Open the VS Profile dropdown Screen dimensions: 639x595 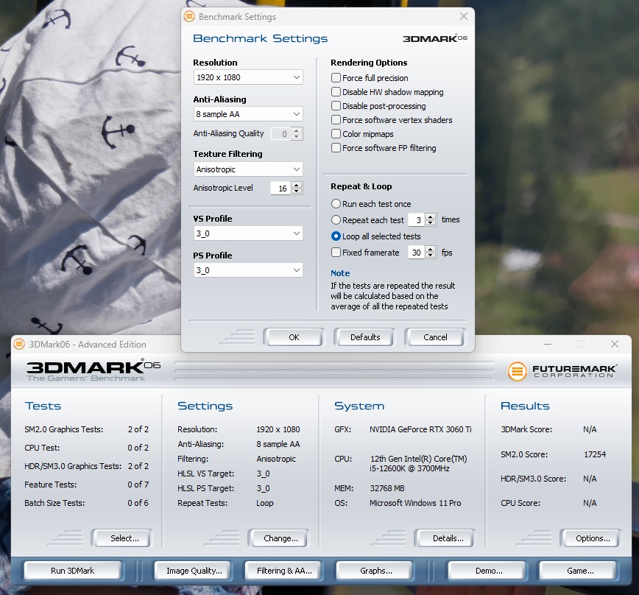(248, 233)
